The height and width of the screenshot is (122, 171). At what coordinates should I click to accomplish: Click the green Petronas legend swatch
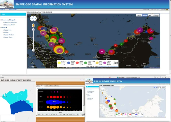[x=85, y=63]
